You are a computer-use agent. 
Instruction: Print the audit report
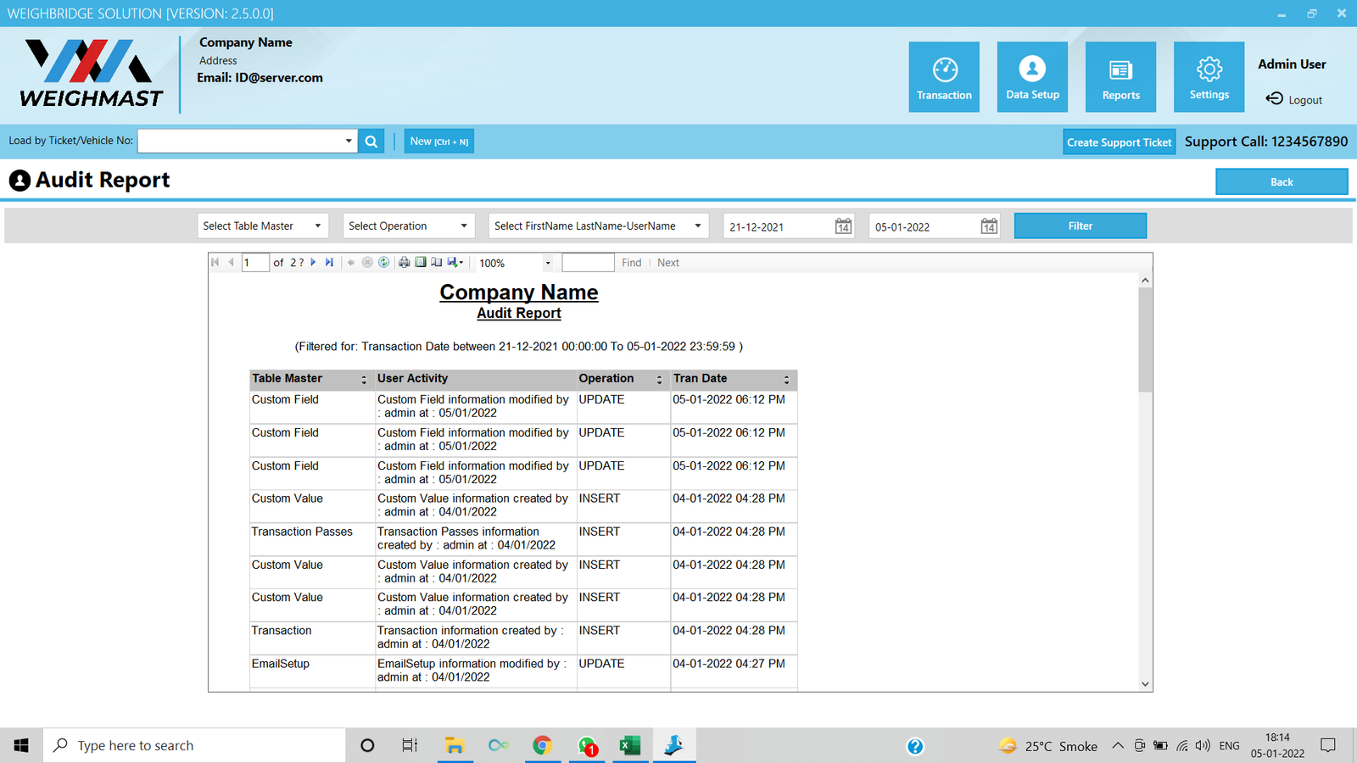click(405, 263)
